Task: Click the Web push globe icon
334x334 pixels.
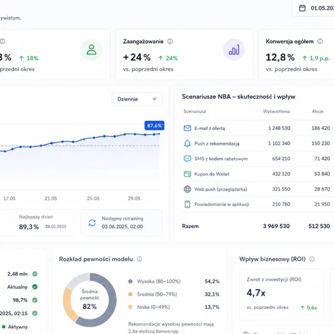Action: coord(187,189)
